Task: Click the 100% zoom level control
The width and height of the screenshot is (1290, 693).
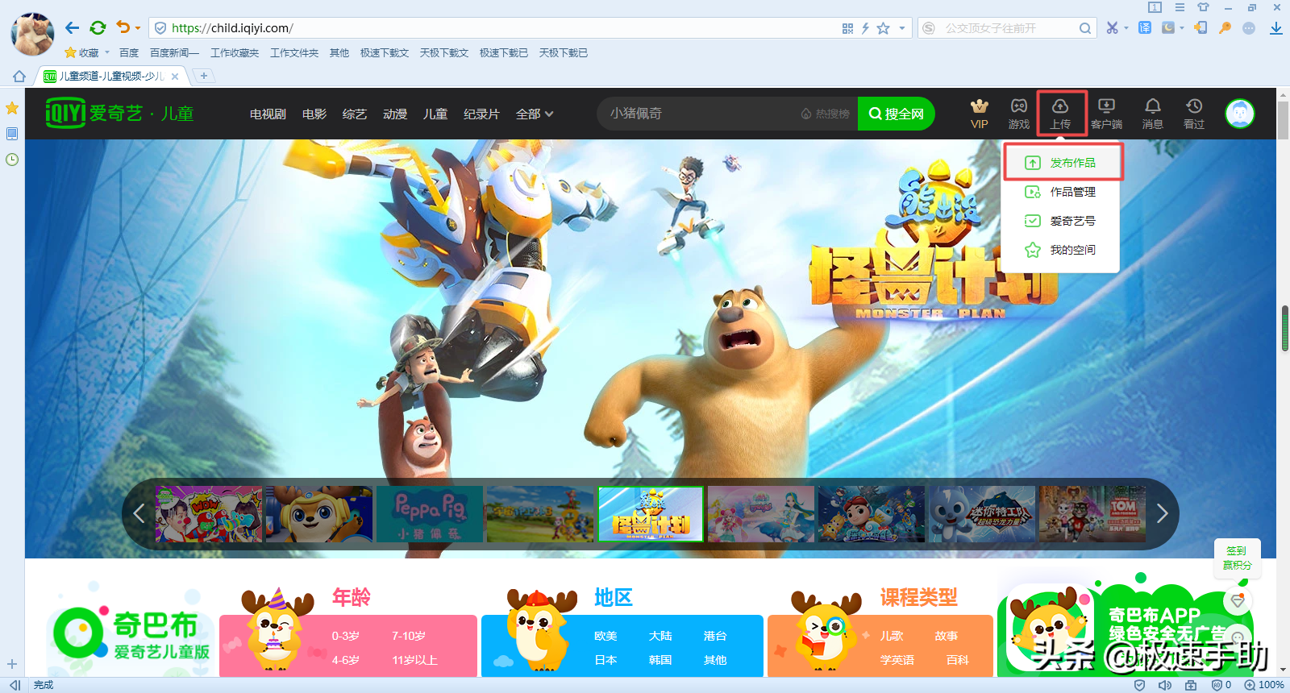Action: click(x=1264, y=685)
